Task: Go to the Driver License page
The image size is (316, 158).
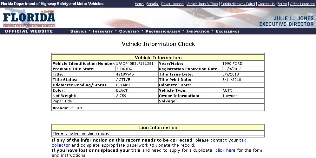Action: coord(172,4)
